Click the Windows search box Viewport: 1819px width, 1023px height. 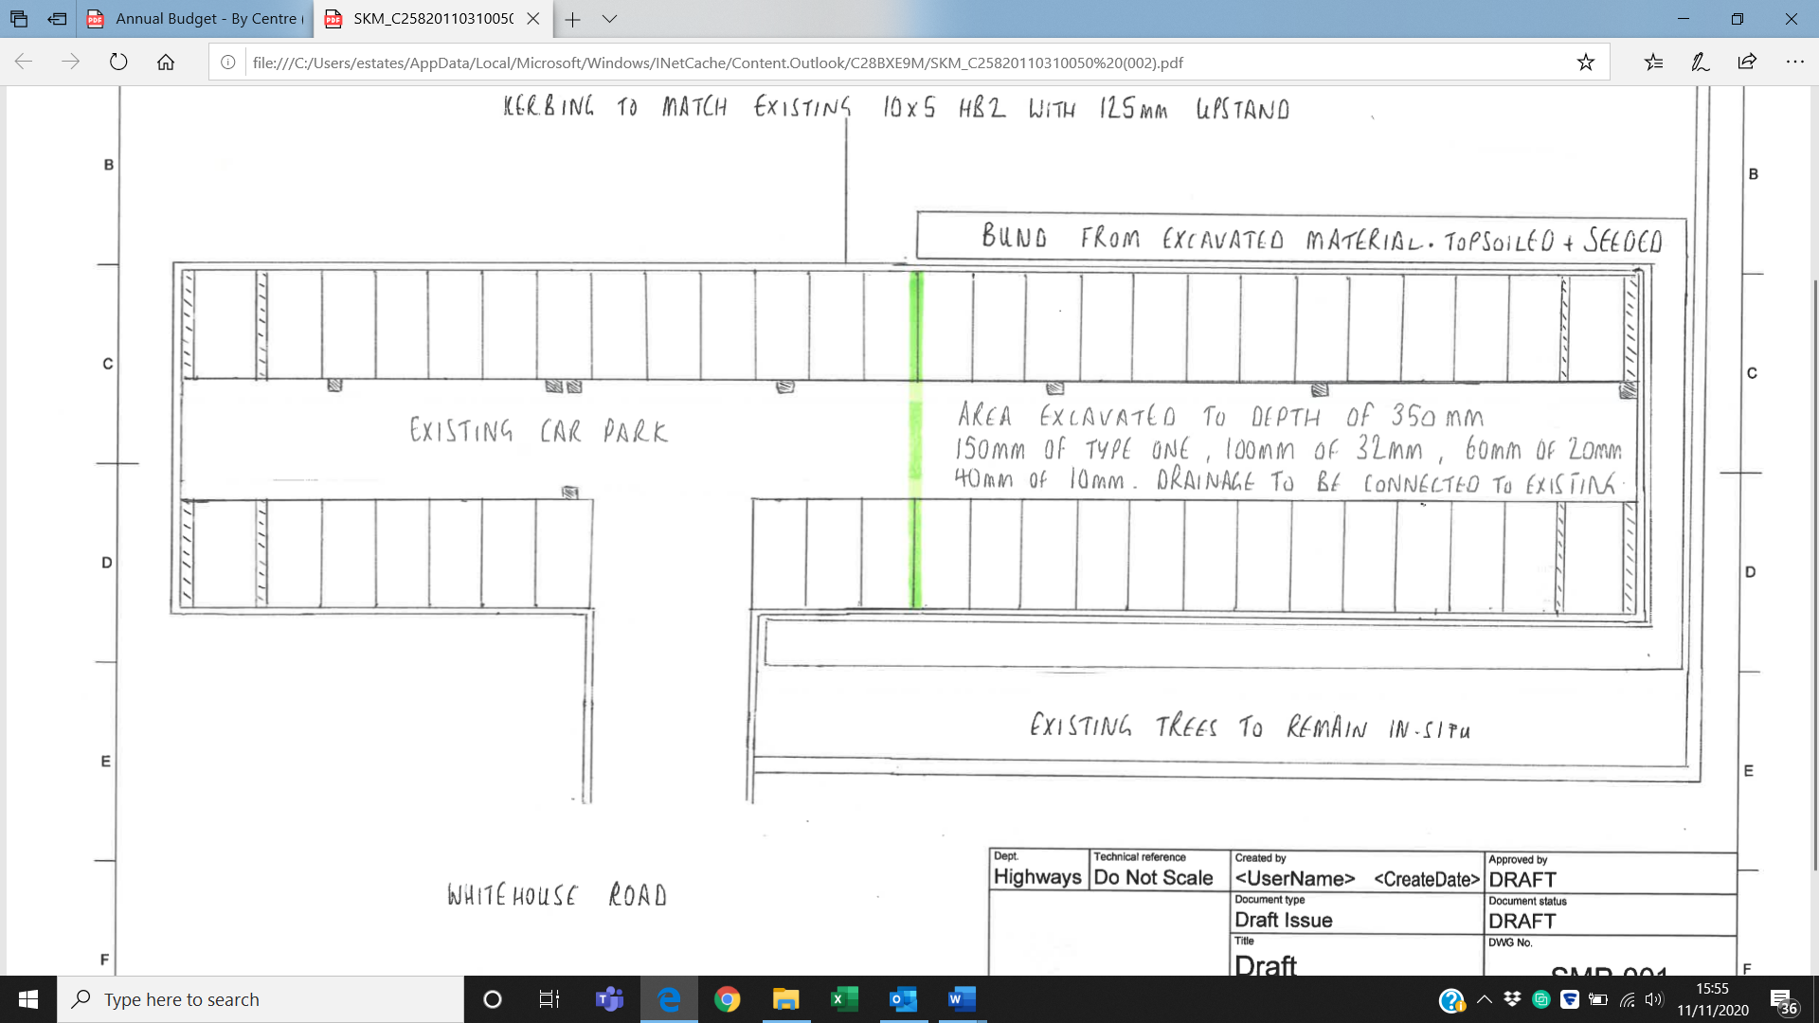[x=261, y=999]
